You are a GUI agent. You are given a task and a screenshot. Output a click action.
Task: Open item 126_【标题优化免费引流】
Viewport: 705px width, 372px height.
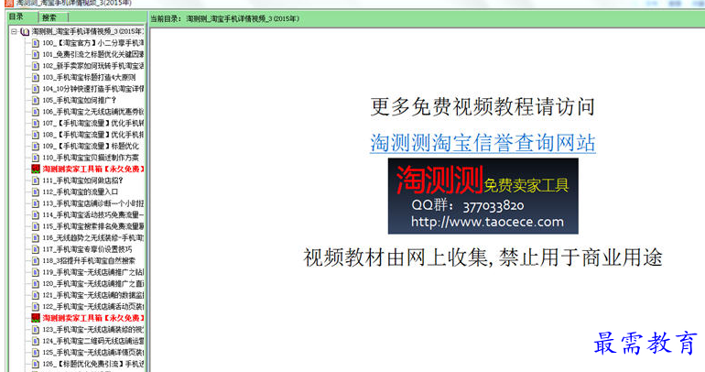[93, 364]
